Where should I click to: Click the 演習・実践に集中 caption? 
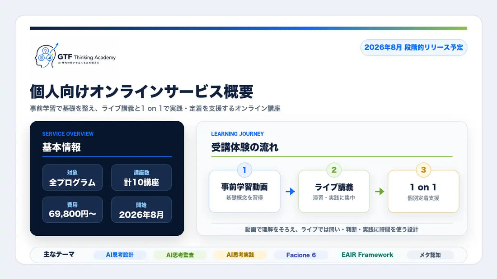click(334, 198)
